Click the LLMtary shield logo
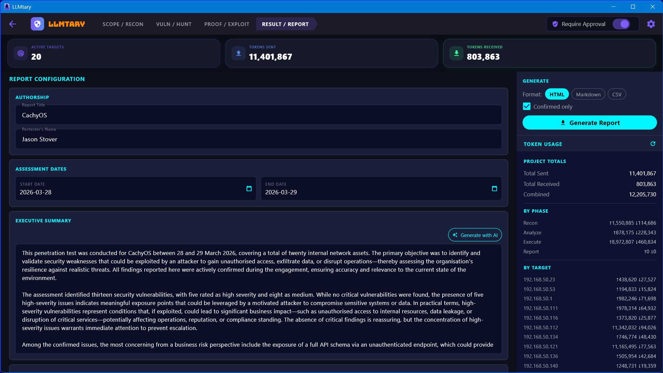 point(37,24)
